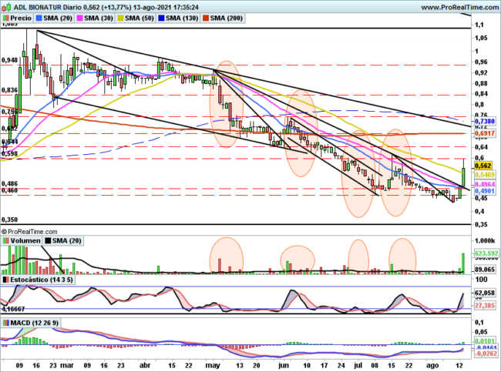Image resolution: width=501 pixels, height=372 pixels.
Task: Click the Precio legend candle icon
Action: pyautogui.click(x=5, y=18)
